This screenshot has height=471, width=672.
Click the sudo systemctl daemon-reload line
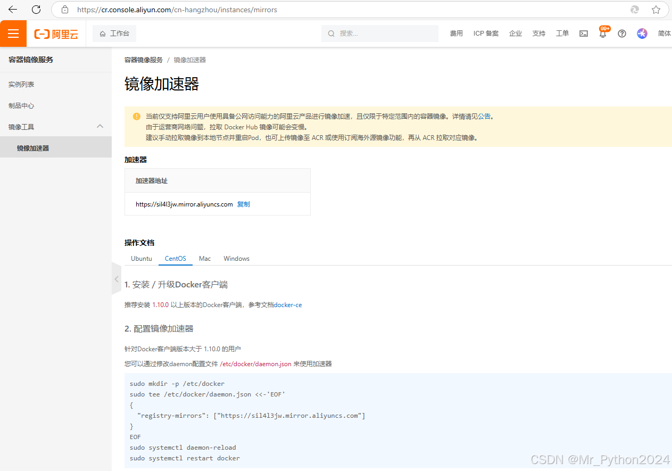coord(182,448)
